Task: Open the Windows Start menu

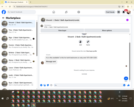Action: click(x=2, y=98)
